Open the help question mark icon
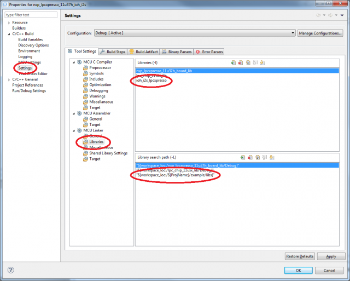 (11, 270)
